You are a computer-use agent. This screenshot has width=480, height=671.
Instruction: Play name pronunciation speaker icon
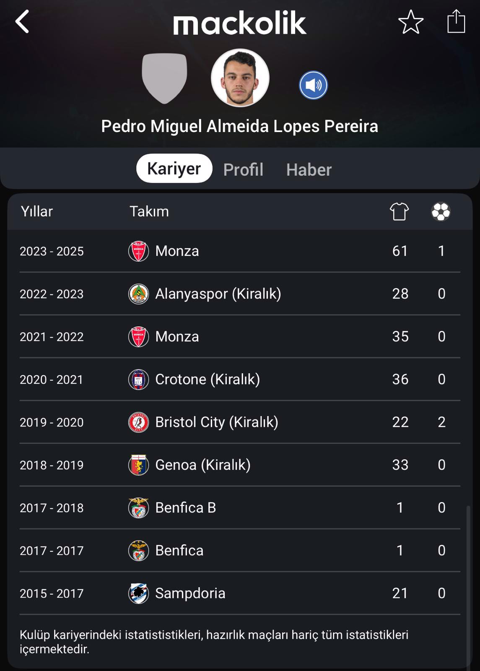pyautogui.click(x=313, y=85)
